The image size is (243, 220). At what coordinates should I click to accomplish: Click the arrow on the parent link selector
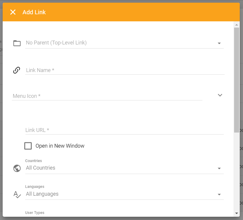219,43
